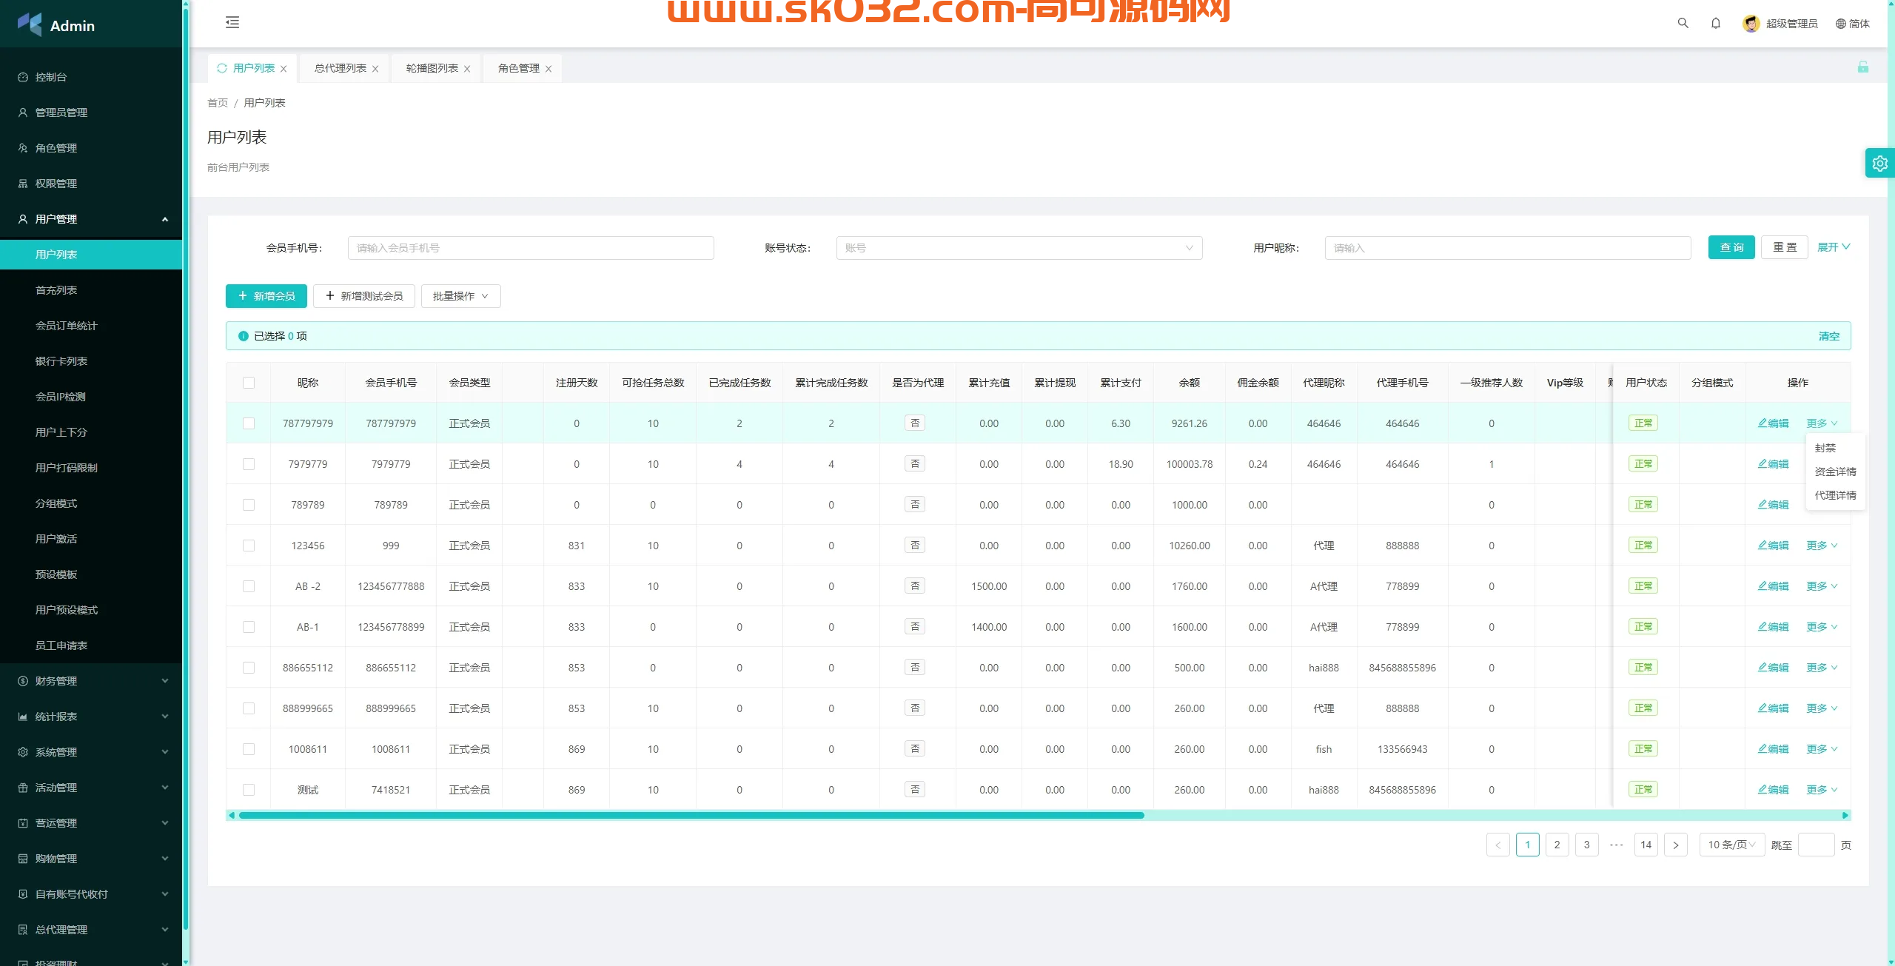
Task: Click the 新增会员 button
Action: coord(266,296)
